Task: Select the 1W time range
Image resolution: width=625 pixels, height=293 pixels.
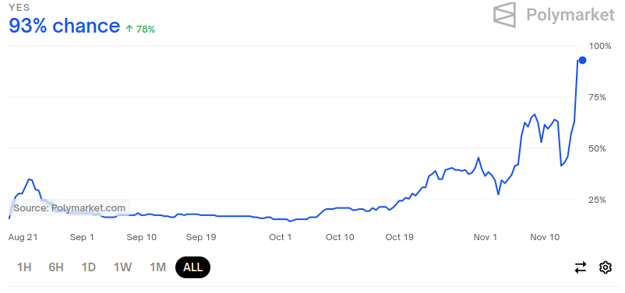Action: [x=122, y=267]
